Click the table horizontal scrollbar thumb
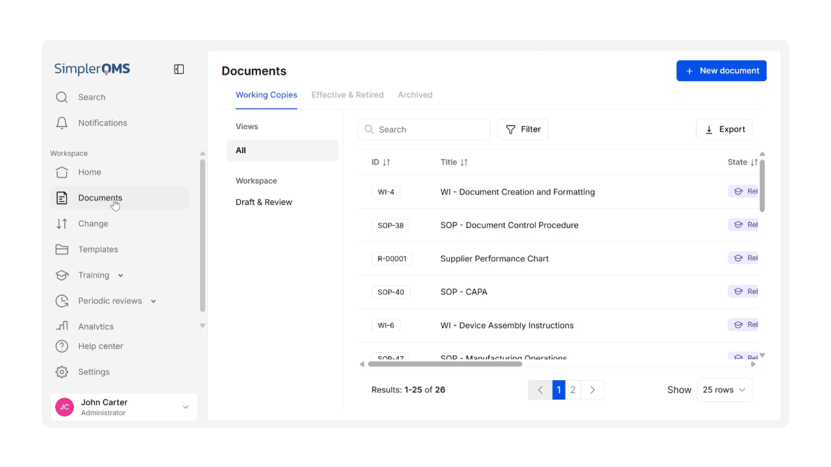This screenshot has width=831, height=467. coord(445,364)
